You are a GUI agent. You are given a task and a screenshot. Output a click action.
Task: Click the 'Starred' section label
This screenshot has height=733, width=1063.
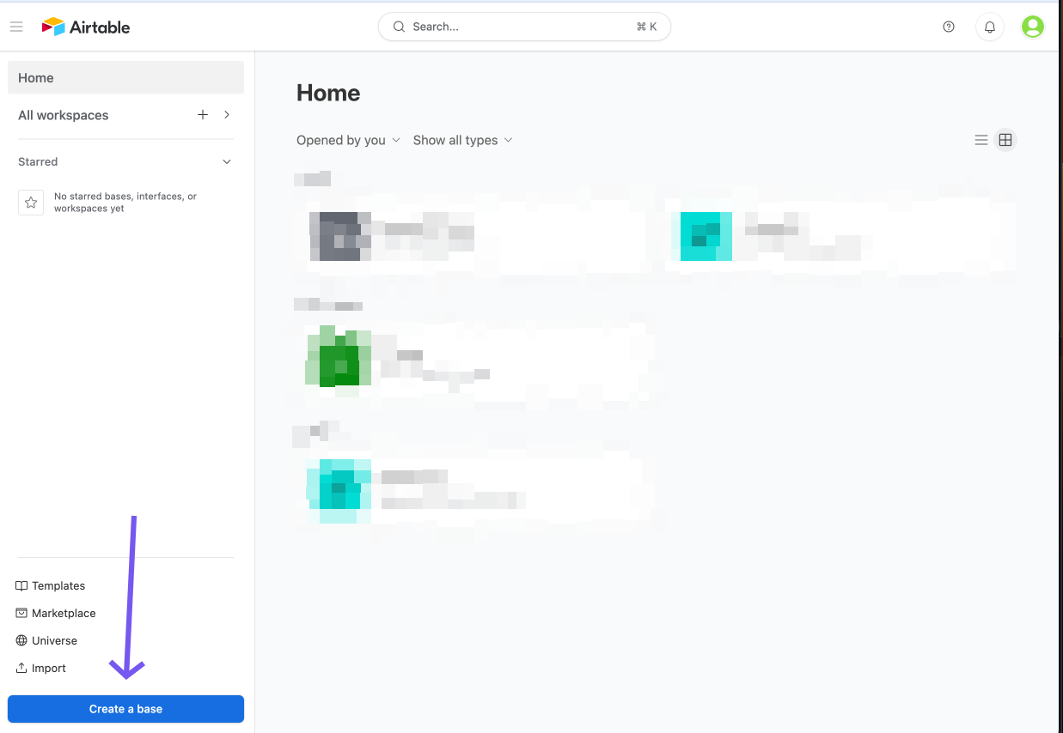[x=38, y=161]
